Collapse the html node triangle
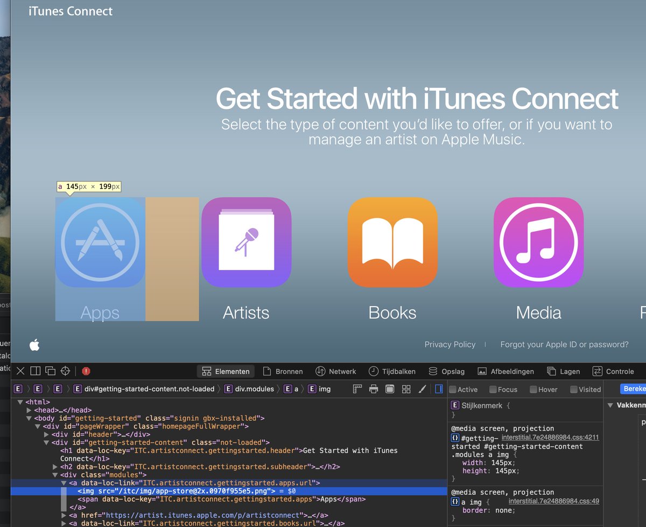The width and height of the screenshot is (646, 527). (20, 402)
